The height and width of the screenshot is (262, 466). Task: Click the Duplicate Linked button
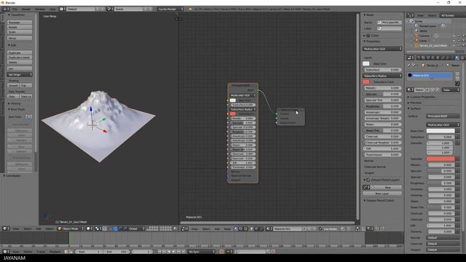point(20,57)
